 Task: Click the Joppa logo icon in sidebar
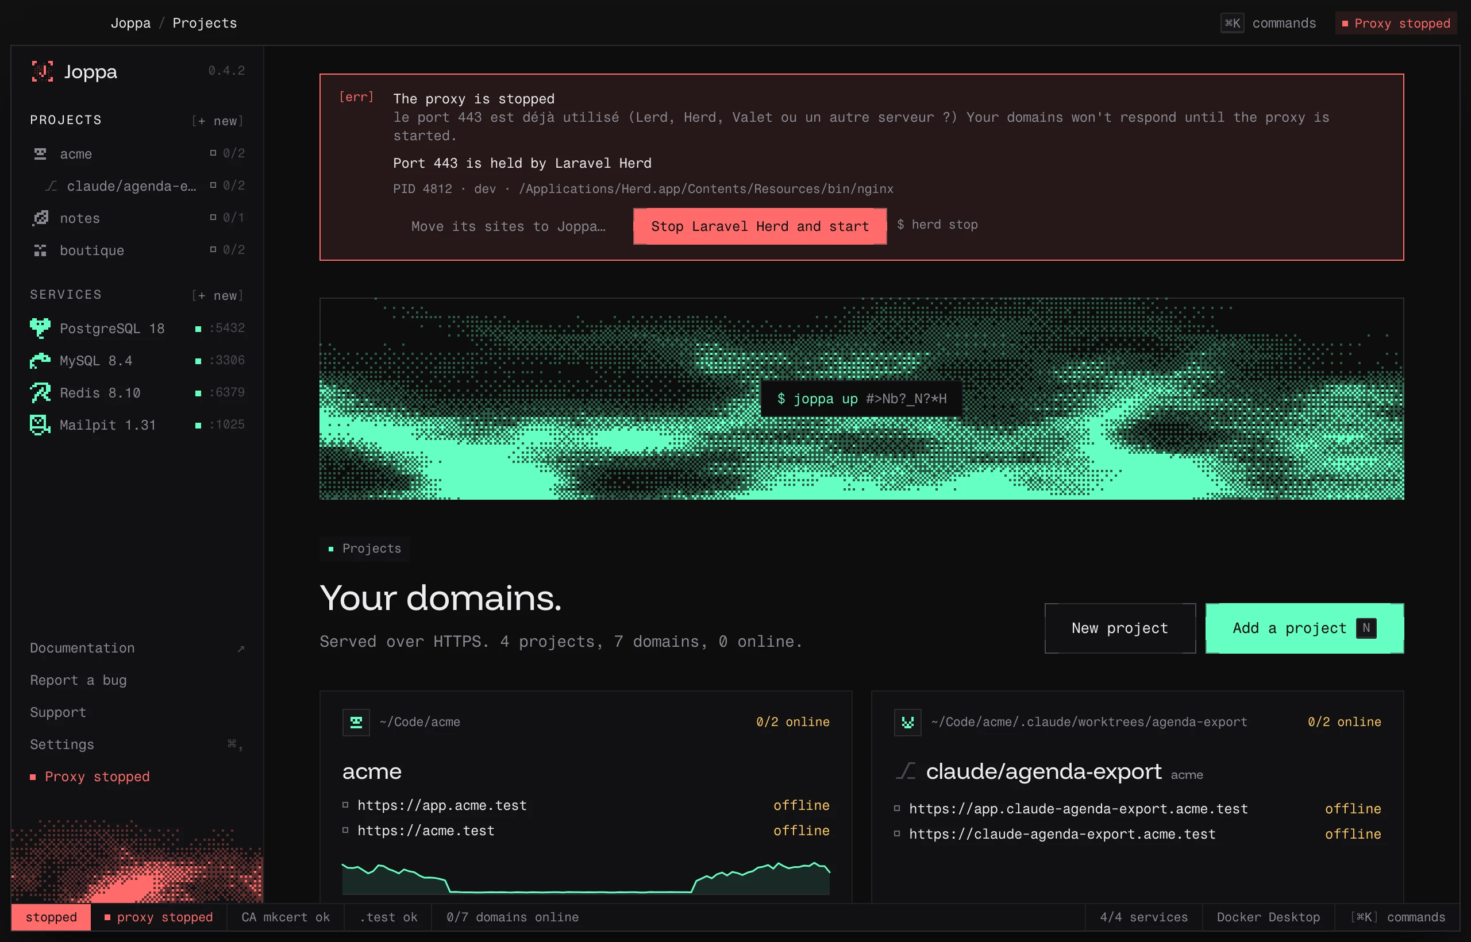(x=42, y=72)
